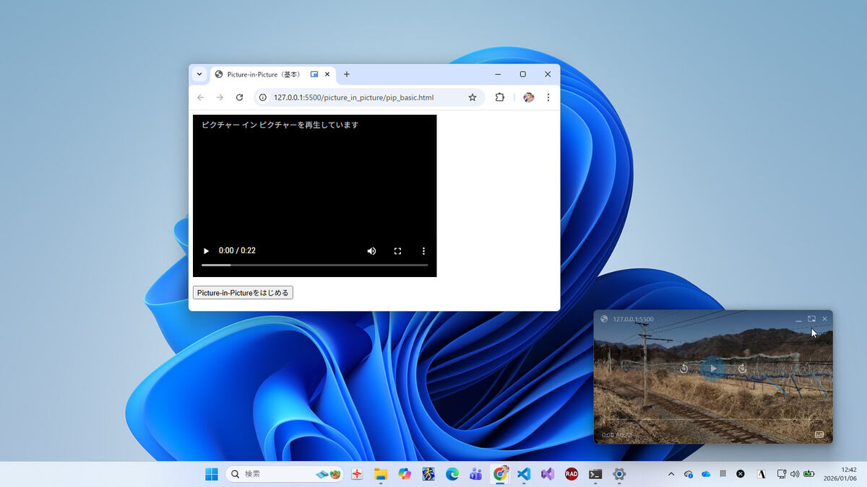This screenshot has width=867, height=487.
Task: Open a new tab with the plus button
Action: 347,74
